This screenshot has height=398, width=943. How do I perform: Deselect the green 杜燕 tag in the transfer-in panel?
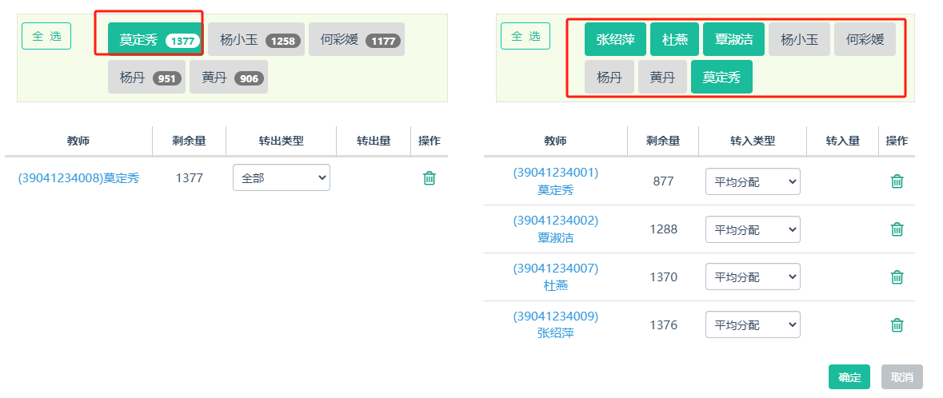tap(674, 39)
